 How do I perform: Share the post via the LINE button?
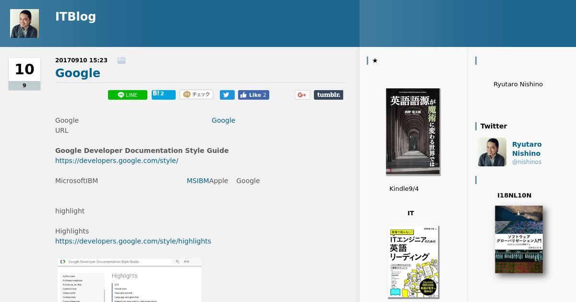point(128,95)
